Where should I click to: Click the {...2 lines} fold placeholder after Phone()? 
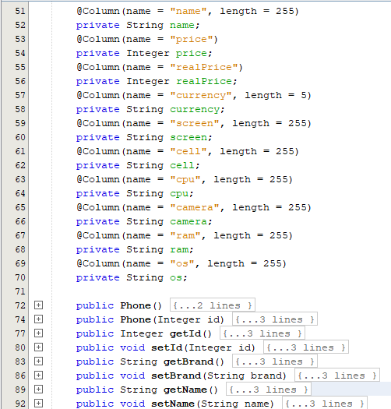tap(213, 305)
